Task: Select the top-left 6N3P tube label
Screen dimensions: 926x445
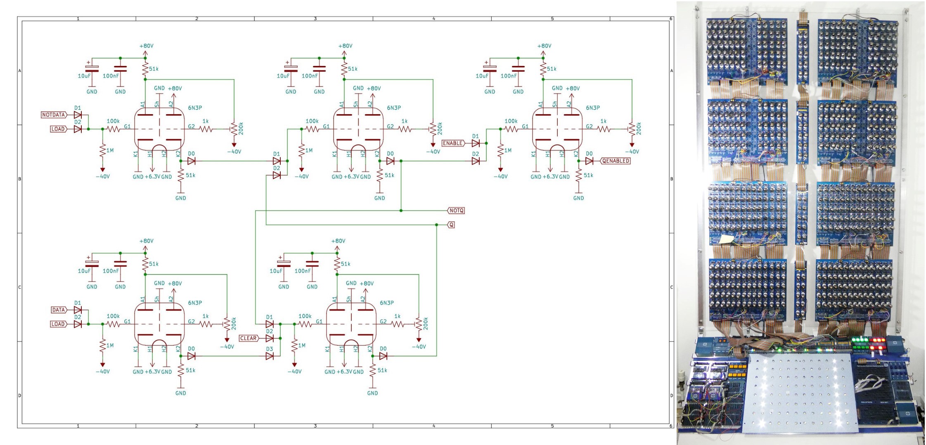Action: tap(195, 108)
